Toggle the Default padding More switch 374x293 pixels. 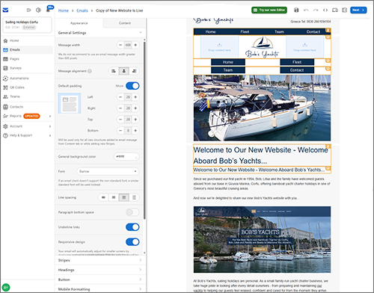132,86
